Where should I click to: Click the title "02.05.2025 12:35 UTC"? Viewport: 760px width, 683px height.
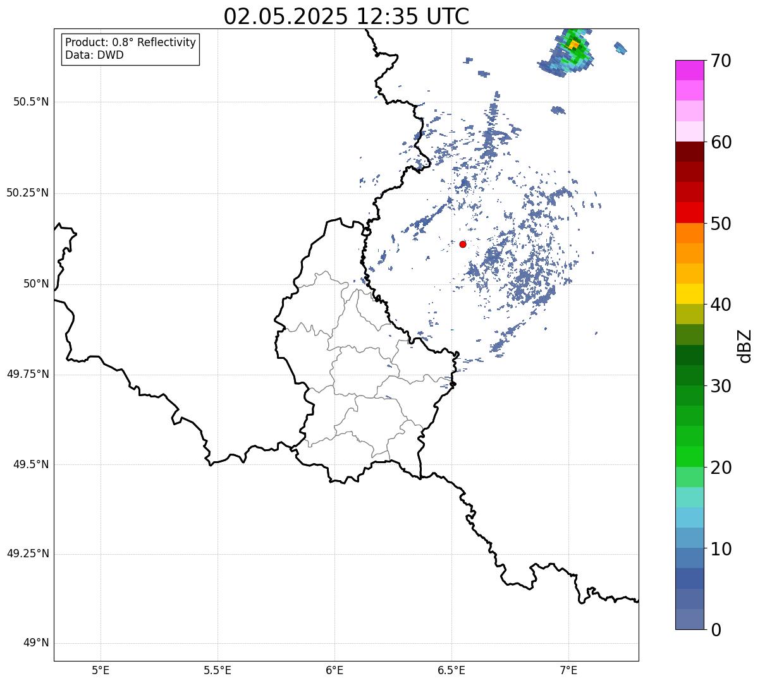click(x=346, y=16)
